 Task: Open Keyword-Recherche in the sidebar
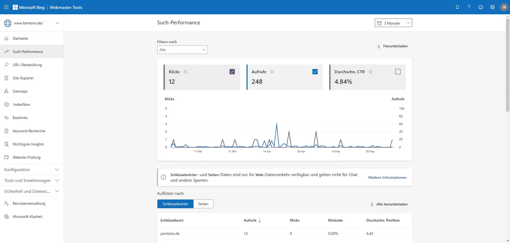tap(31, 131)
